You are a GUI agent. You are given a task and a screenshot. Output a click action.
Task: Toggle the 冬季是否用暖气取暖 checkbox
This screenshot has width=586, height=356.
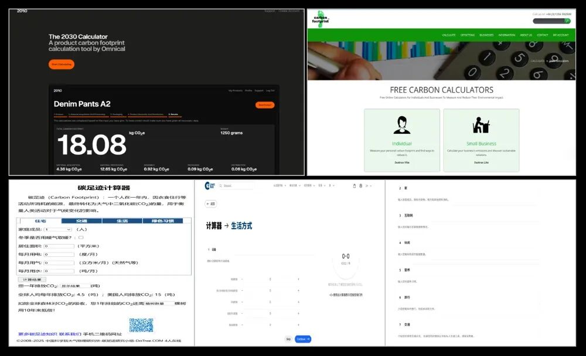(81, 238)
